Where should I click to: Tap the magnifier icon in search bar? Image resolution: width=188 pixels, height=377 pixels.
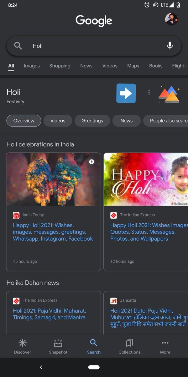coord(18,46)
